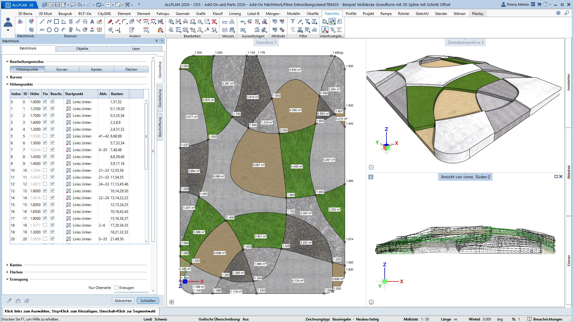
Task: Click the Schließen button
Action: [148, 301]
